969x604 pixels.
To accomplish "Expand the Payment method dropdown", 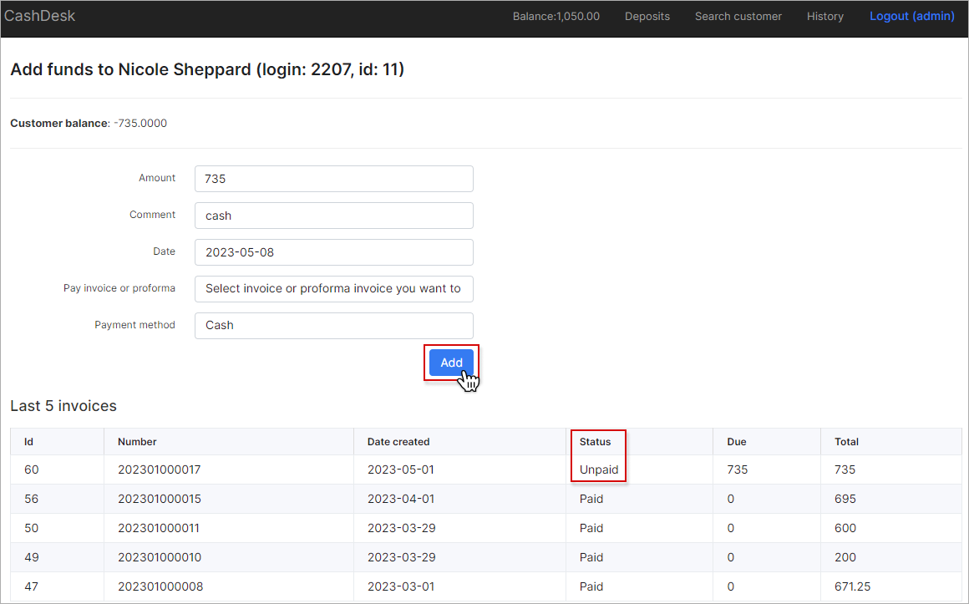I will (333, 326).
